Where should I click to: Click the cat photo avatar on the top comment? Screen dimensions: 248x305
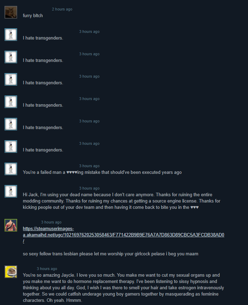tap(11, 12)
